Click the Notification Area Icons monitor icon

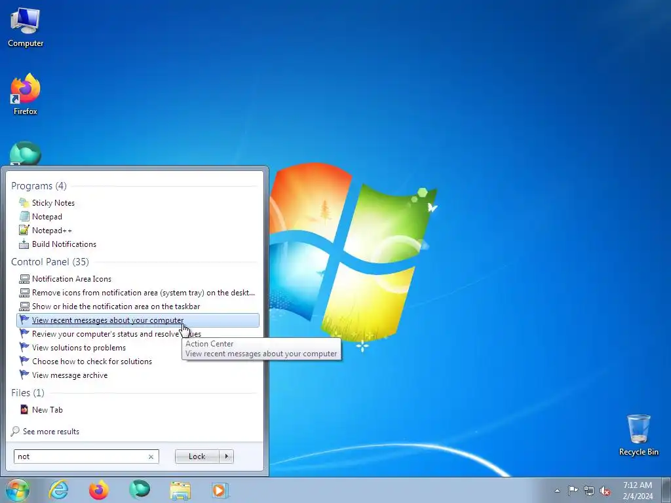(24, 279)
